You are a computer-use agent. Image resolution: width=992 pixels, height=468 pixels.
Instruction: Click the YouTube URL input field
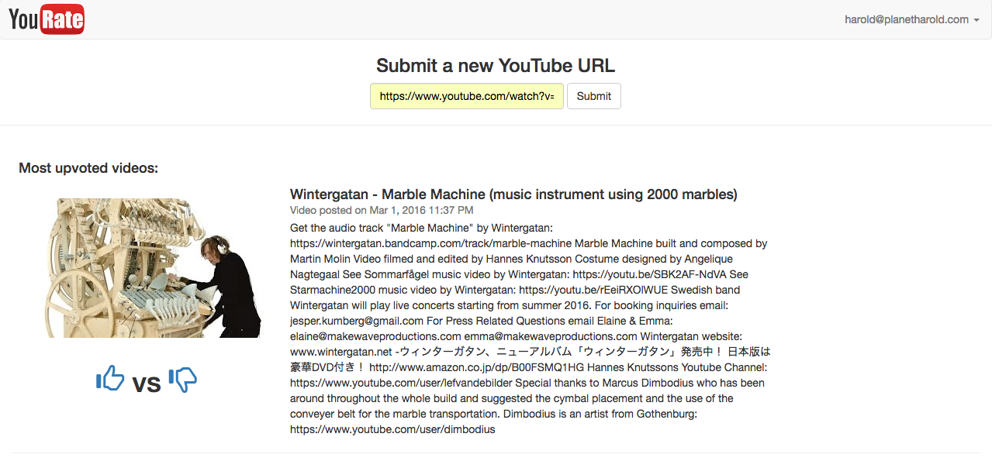pos(467,96)
